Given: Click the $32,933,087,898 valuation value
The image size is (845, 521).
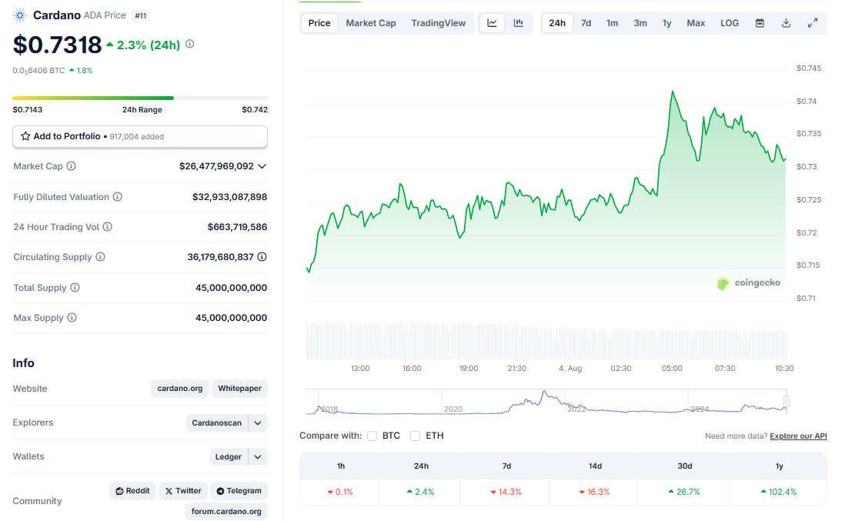Looking at the screenshot, I should pyautogui.click(x=229, y=197).
